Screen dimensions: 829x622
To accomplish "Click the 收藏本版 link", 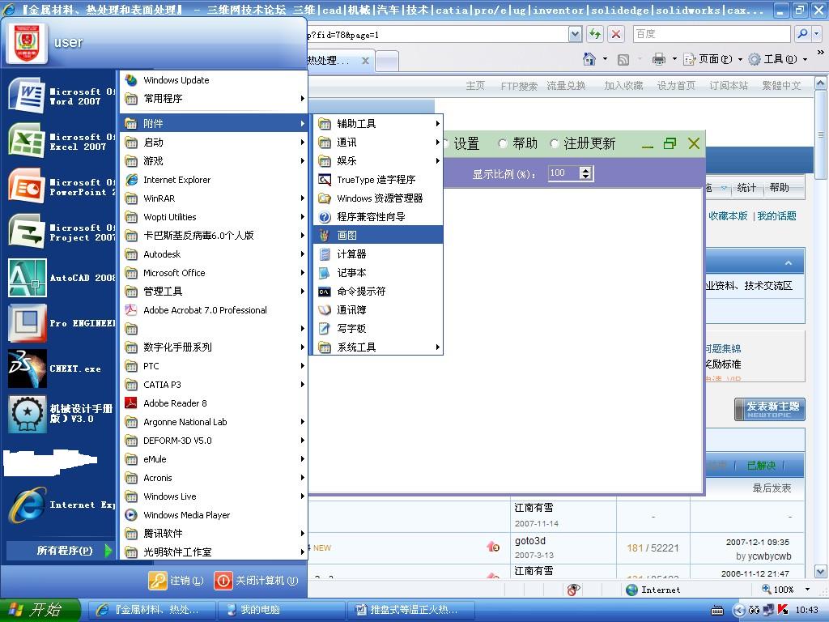I will click(x=728, y=215).
